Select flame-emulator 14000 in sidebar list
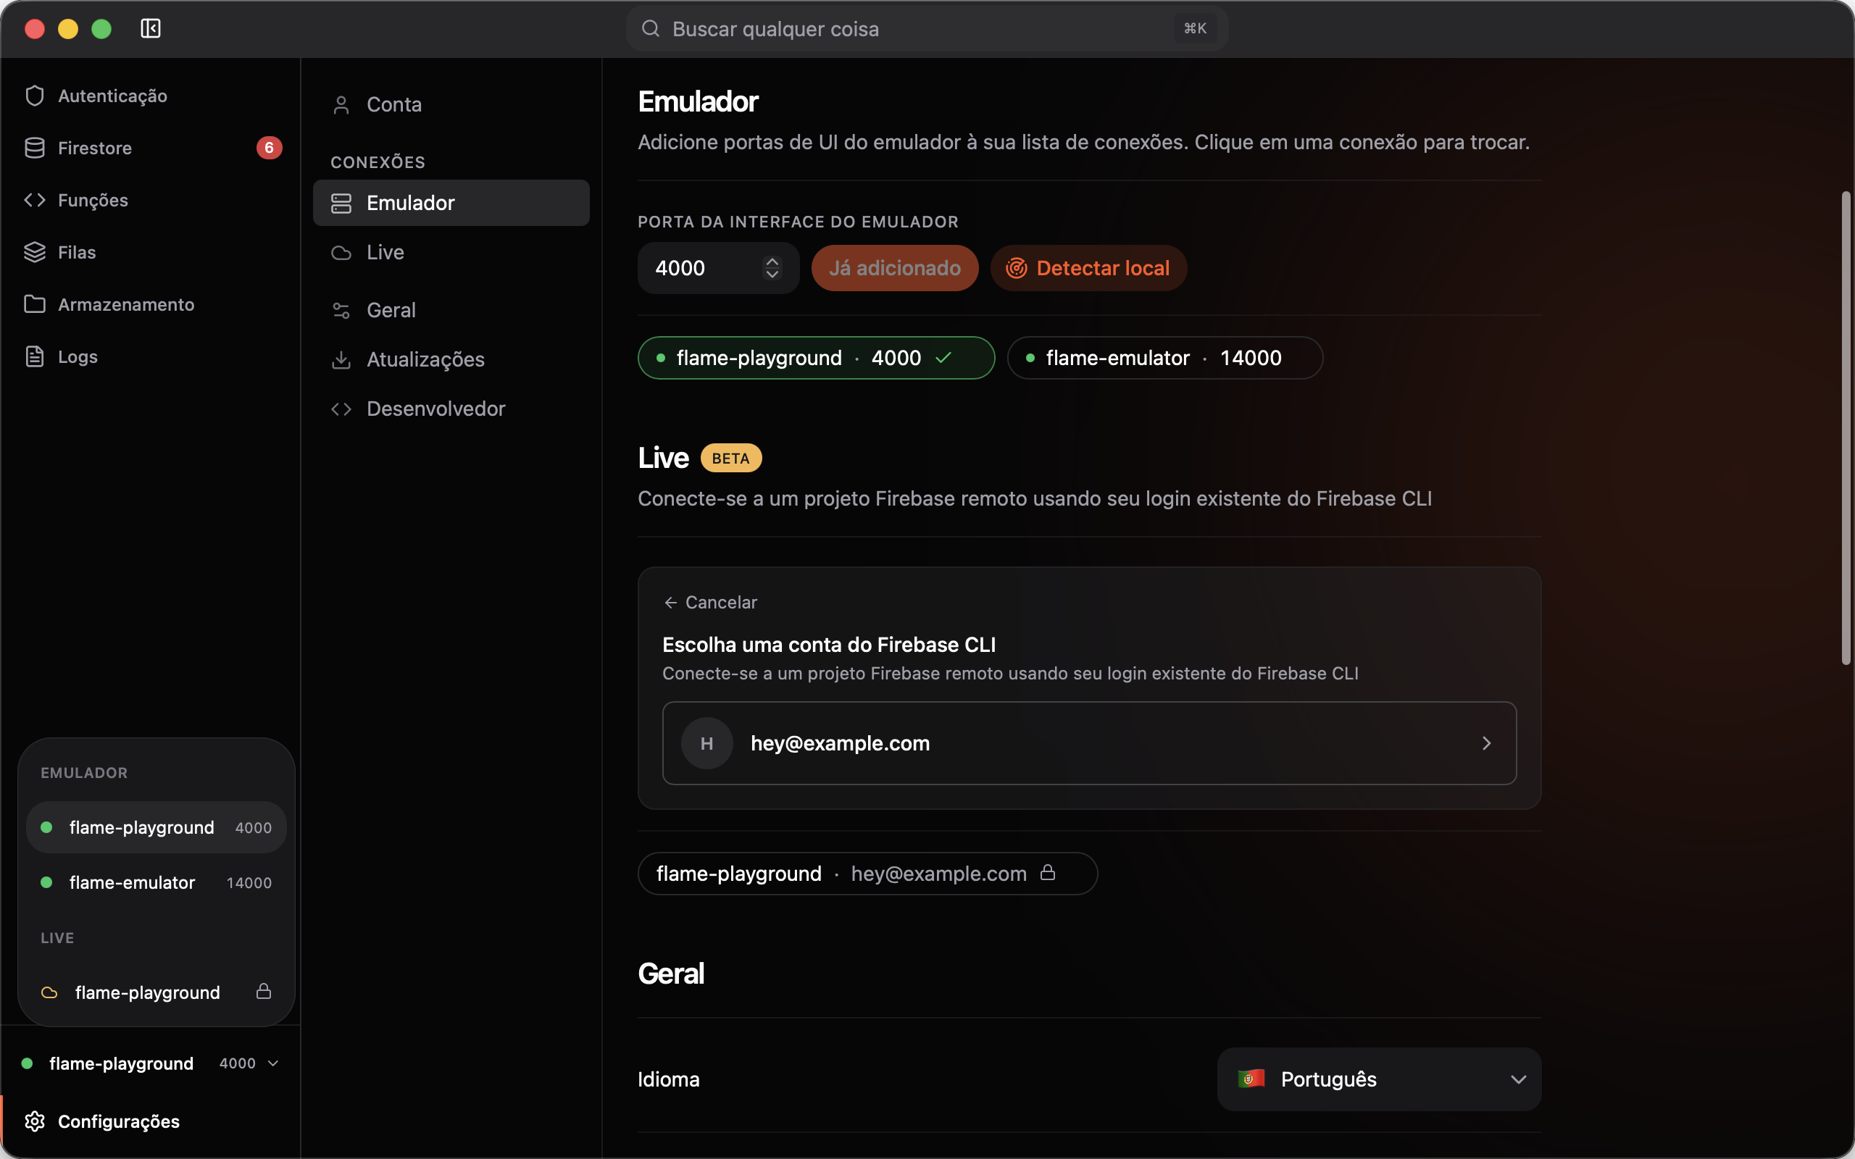Viewport: 1855px width, 1159px height. 157,882
